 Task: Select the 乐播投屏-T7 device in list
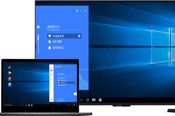click(x=63, y=85)
